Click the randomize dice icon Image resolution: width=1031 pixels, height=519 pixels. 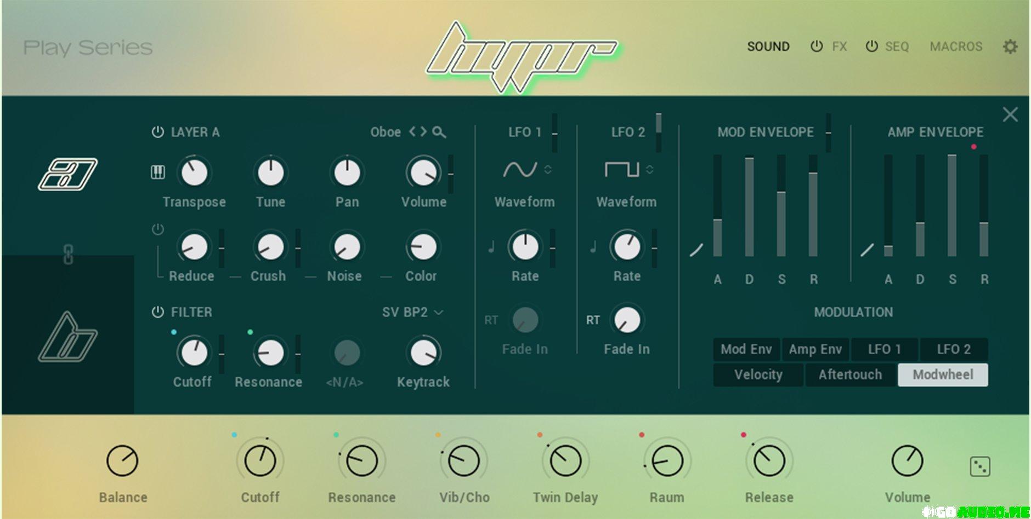coord(980,467)
